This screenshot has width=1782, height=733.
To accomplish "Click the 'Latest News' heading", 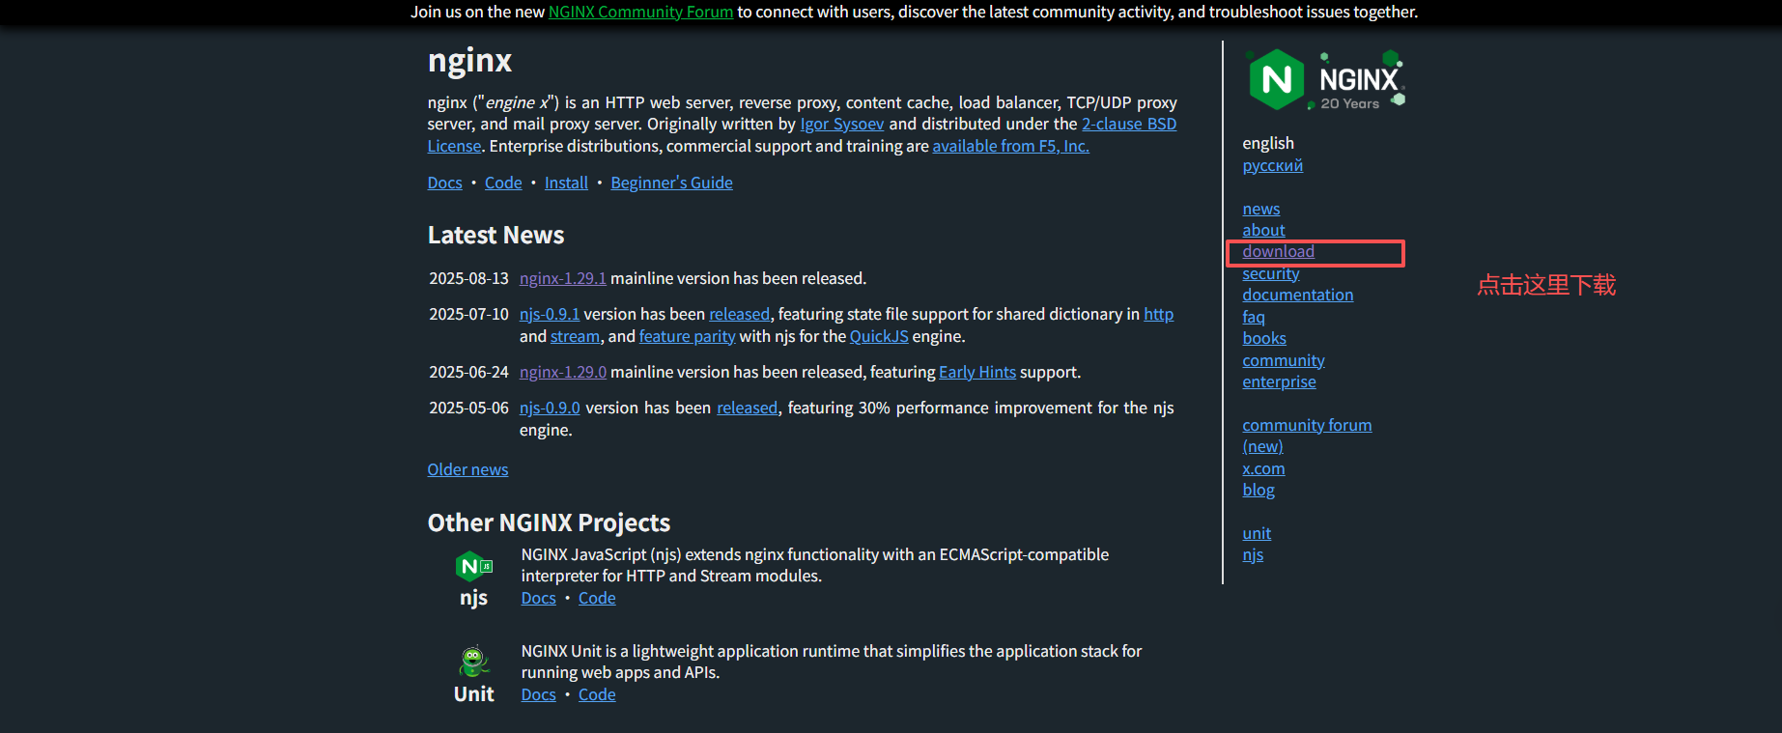I will pos(495,235).
